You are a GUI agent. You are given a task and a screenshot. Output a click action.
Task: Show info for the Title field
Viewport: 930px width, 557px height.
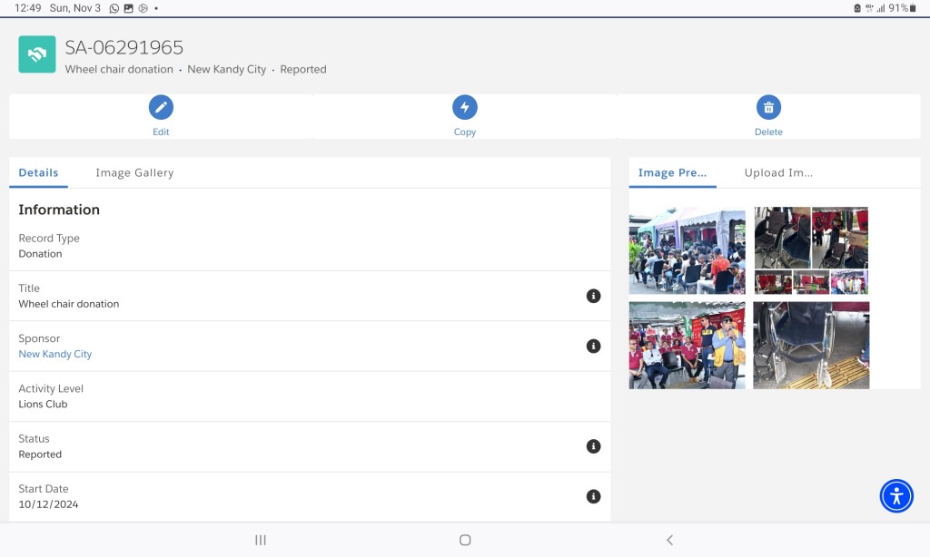point(593,296)
